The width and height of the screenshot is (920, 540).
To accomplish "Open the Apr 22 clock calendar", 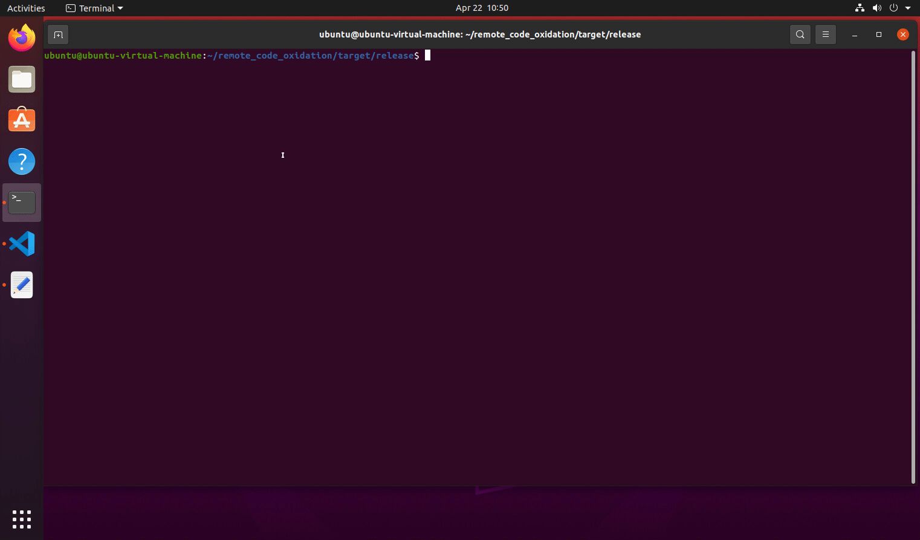I will 482,8.
